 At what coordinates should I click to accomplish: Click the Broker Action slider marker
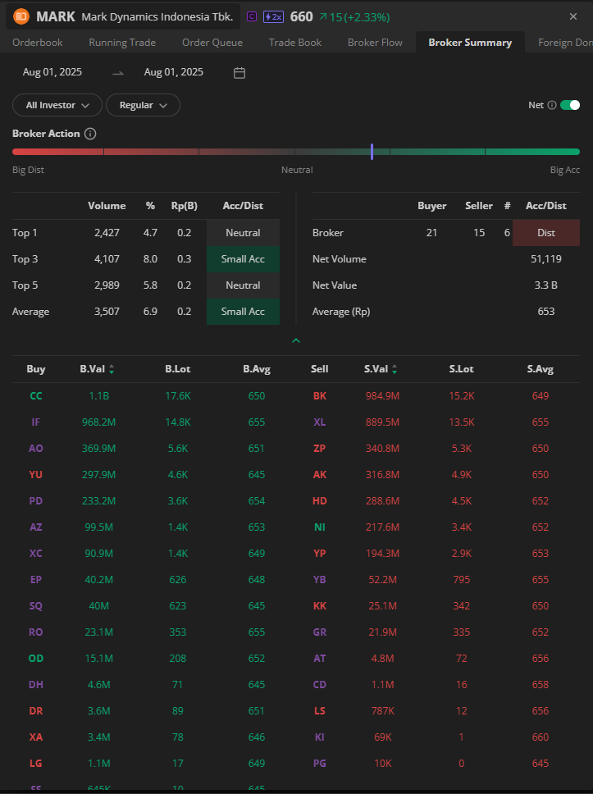[372, 152]
